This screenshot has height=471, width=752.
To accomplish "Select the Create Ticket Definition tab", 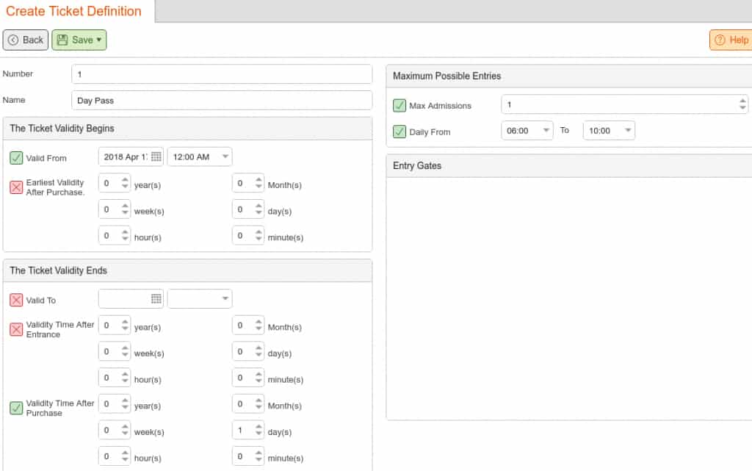I will tap(74, 11).
